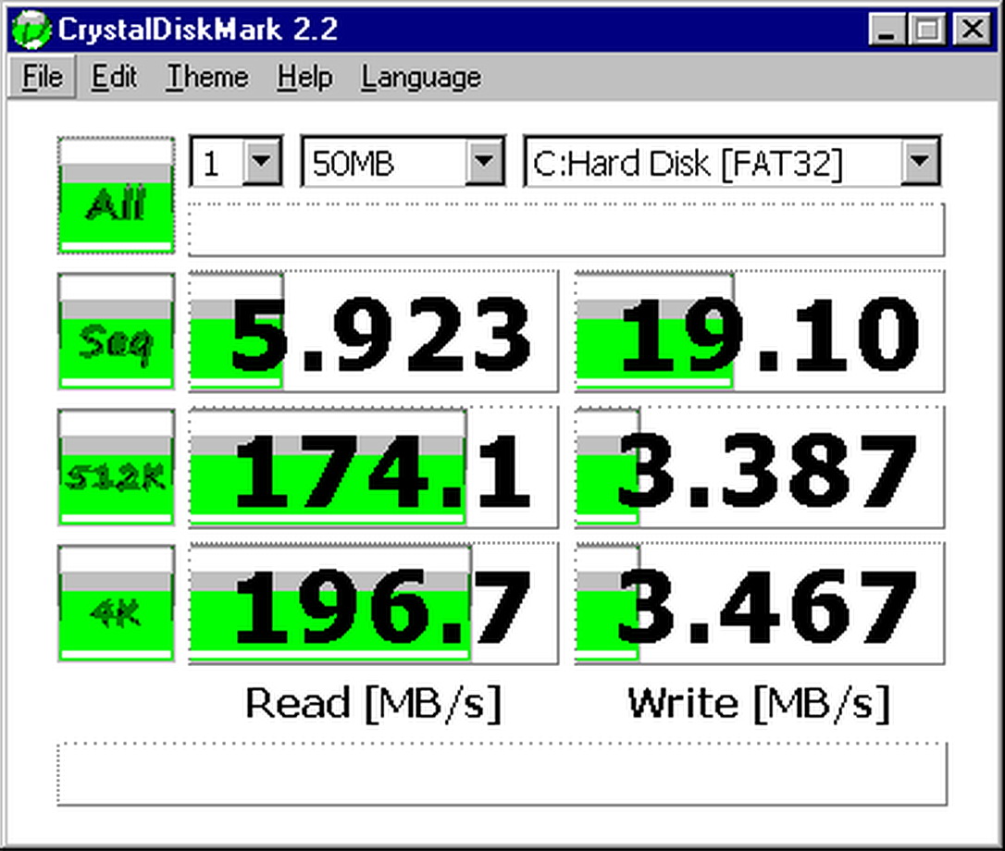Maximize the CrystalDiskMark window
Viewport: 1005px width, 851px height.
tap(927, 30)
